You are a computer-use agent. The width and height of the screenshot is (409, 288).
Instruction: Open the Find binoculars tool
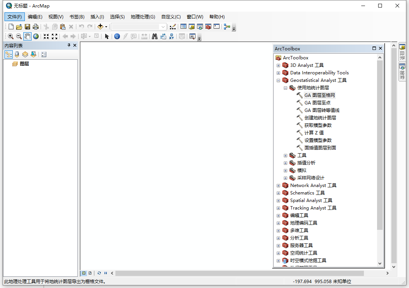pos(155,36)
